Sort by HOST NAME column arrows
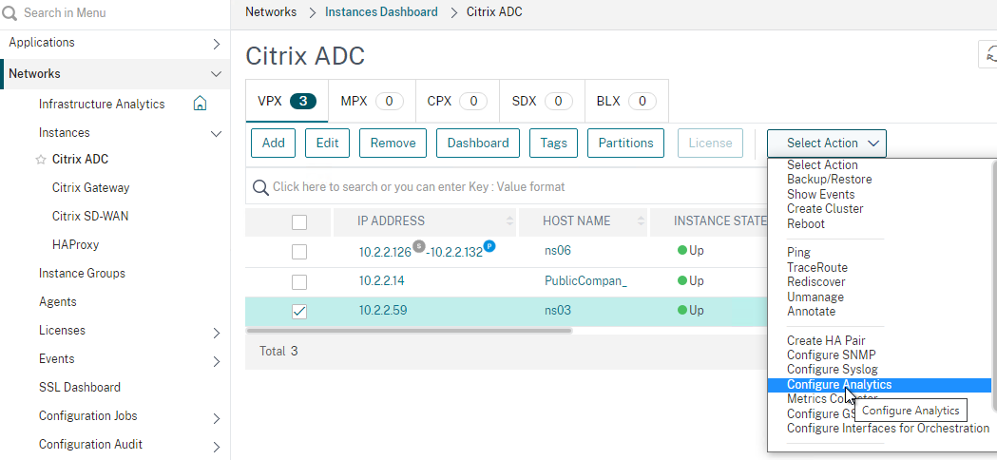 tap(639, 220)
